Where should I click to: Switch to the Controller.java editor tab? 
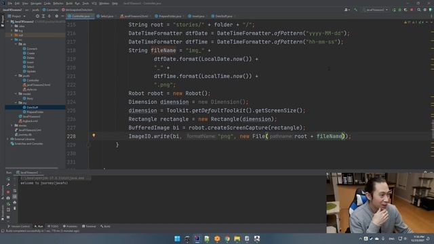79,16
